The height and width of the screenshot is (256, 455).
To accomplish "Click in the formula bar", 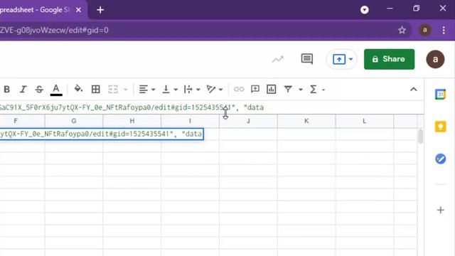I will point(212,107).
